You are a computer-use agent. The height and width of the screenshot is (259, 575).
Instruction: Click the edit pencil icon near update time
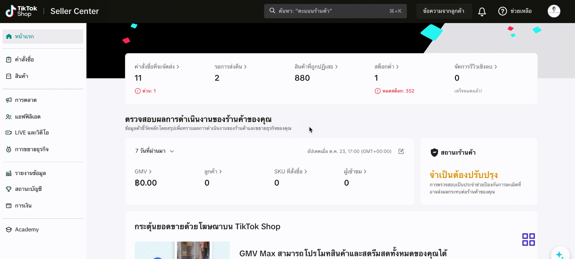click(401, 151)
